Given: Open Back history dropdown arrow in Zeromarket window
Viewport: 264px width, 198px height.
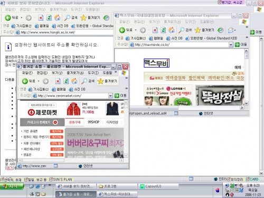Looking at the screenshot, I should coord(39,81).
